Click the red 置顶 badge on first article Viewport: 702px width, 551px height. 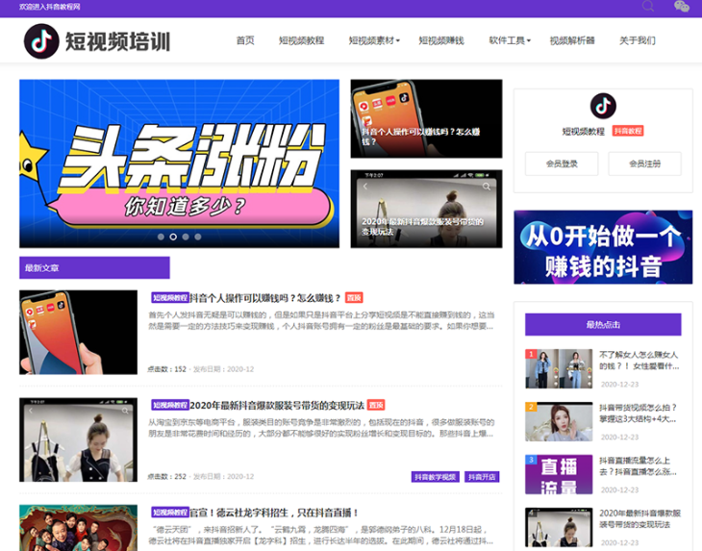click(354, 298)
